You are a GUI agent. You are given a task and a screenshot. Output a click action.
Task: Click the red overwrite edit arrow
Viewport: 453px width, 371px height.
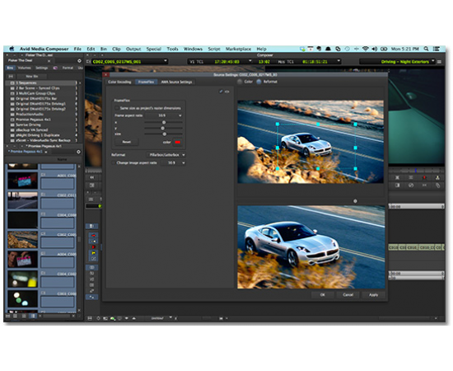click(93, 247)
